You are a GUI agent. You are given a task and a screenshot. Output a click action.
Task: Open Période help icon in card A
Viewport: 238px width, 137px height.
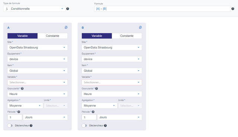19,112
